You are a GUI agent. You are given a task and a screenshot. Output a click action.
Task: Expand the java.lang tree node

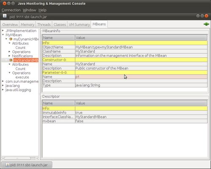tap(3, 85)
